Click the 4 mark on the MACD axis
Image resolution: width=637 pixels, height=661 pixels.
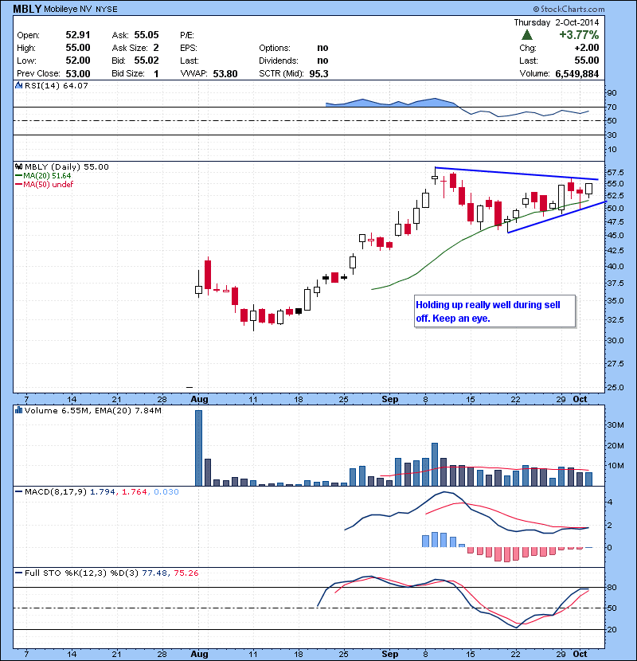point(609,503)
